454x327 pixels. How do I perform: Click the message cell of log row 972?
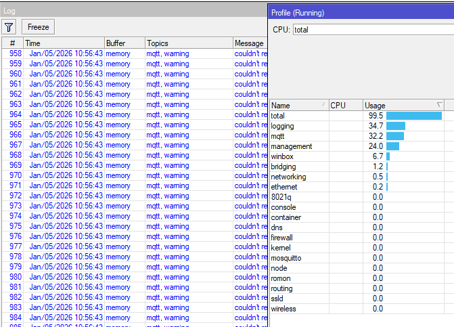click(251, 196)
